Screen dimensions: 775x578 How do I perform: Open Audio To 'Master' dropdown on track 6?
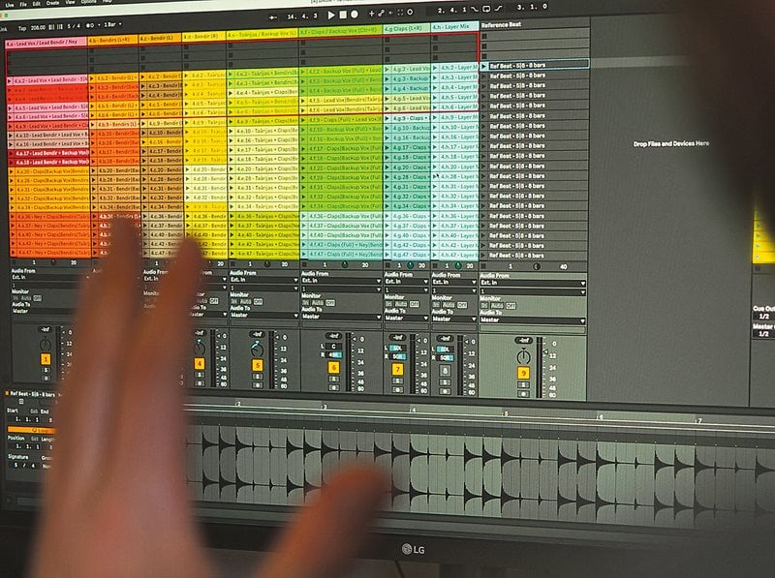[x=341, y=317]
